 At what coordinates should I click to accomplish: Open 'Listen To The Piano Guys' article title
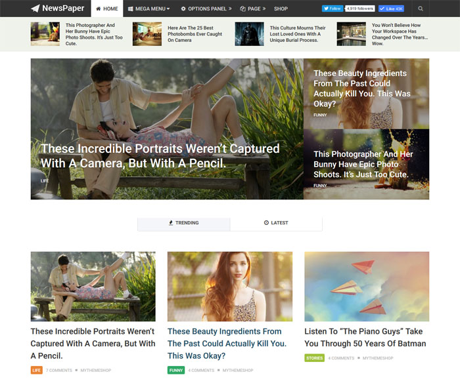click(365, 337)
